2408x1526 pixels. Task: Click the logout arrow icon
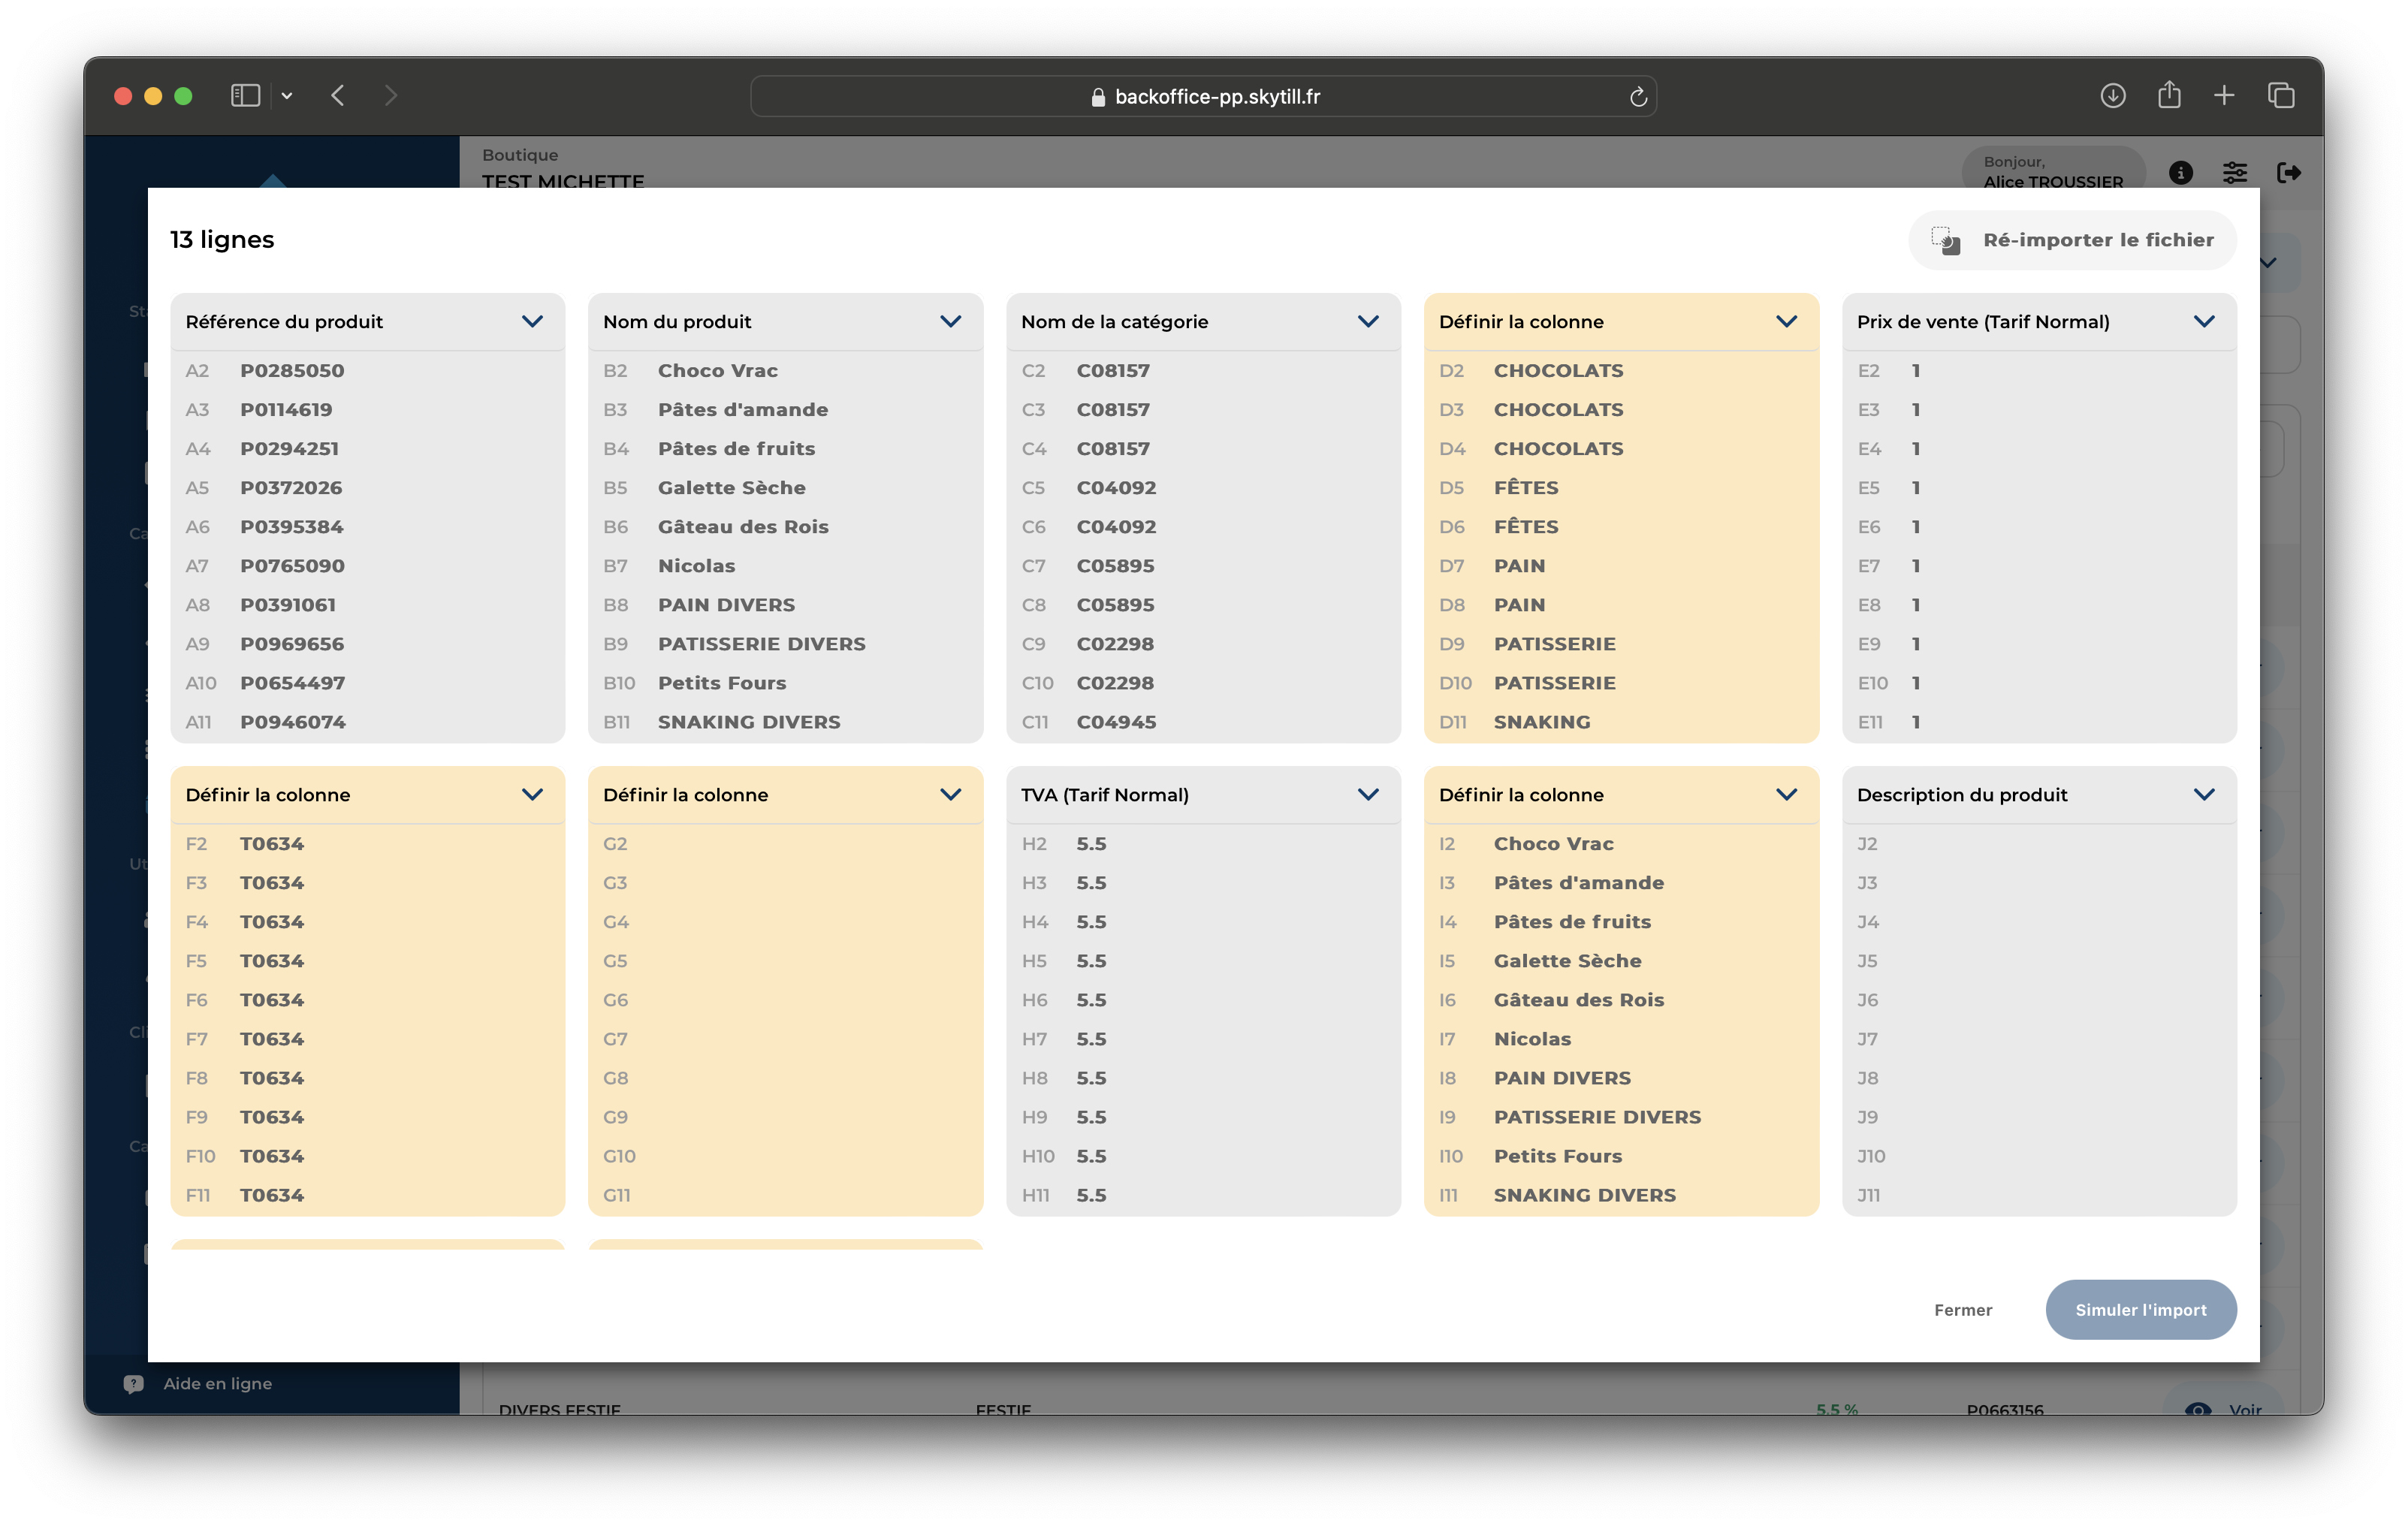tap(2288, 173)
